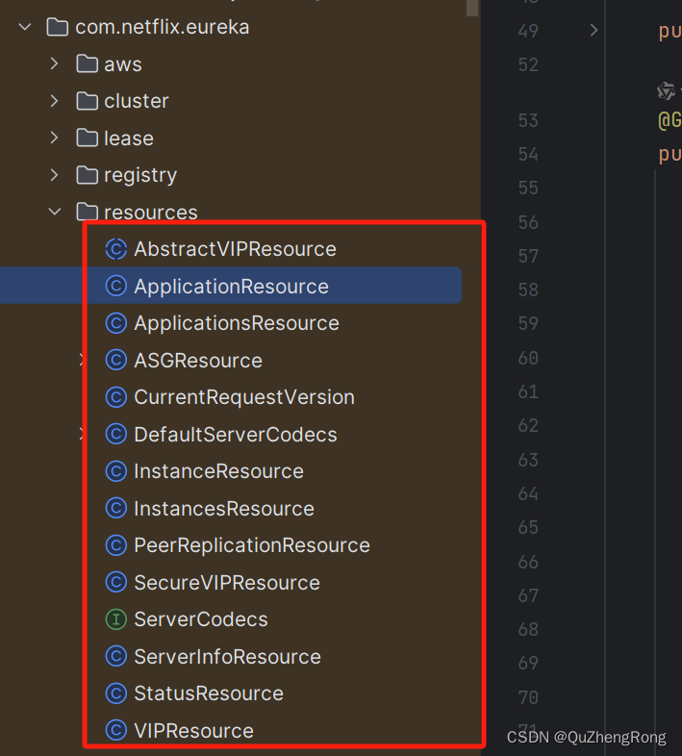Open the VIPResource class
The width and height of the screenshot is (682, 756).
193,730
